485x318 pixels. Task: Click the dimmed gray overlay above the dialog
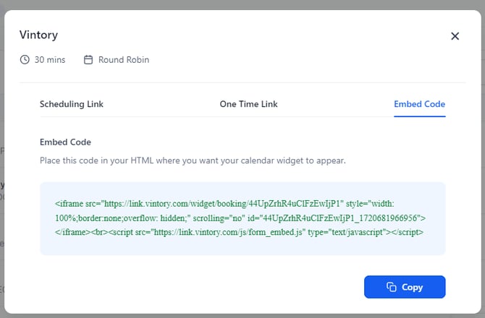242,4
